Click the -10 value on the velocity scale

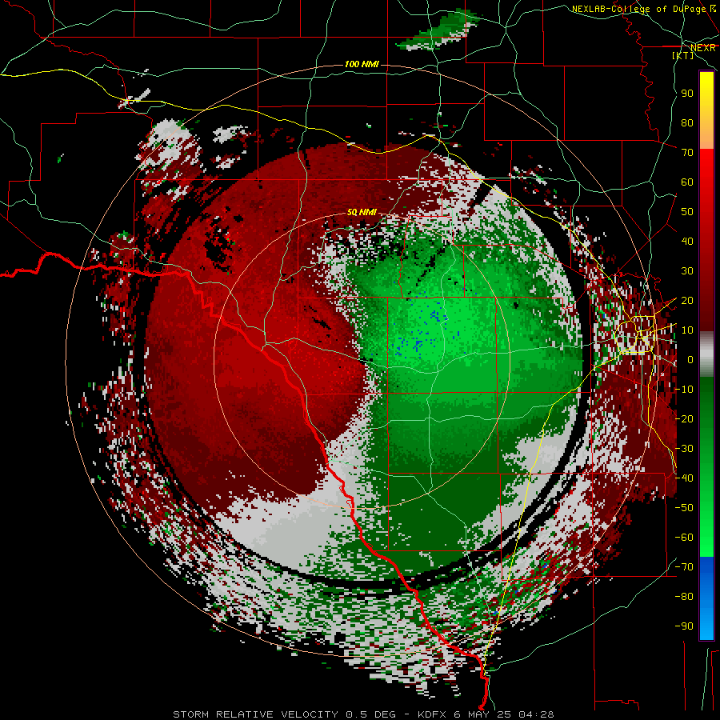(684, 390)
